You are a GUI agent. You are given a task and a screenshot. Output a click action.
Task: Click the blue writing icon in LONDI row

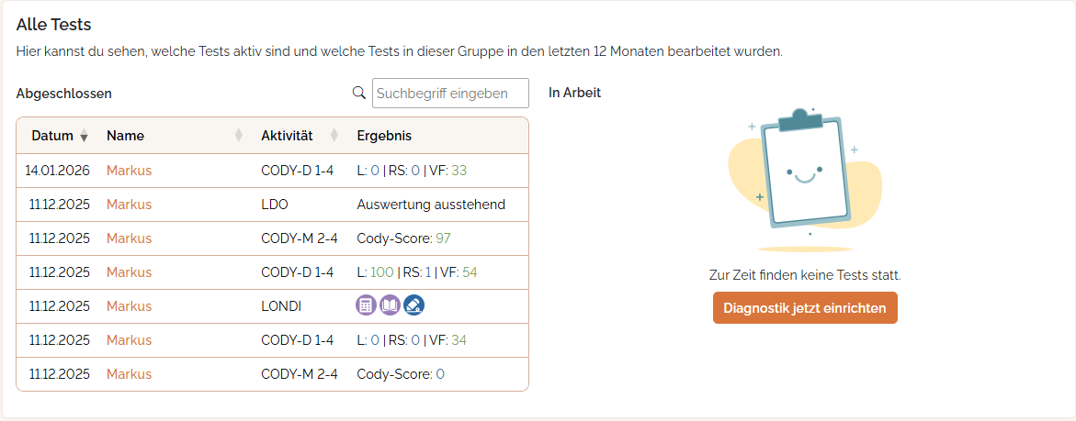(414, 306)
